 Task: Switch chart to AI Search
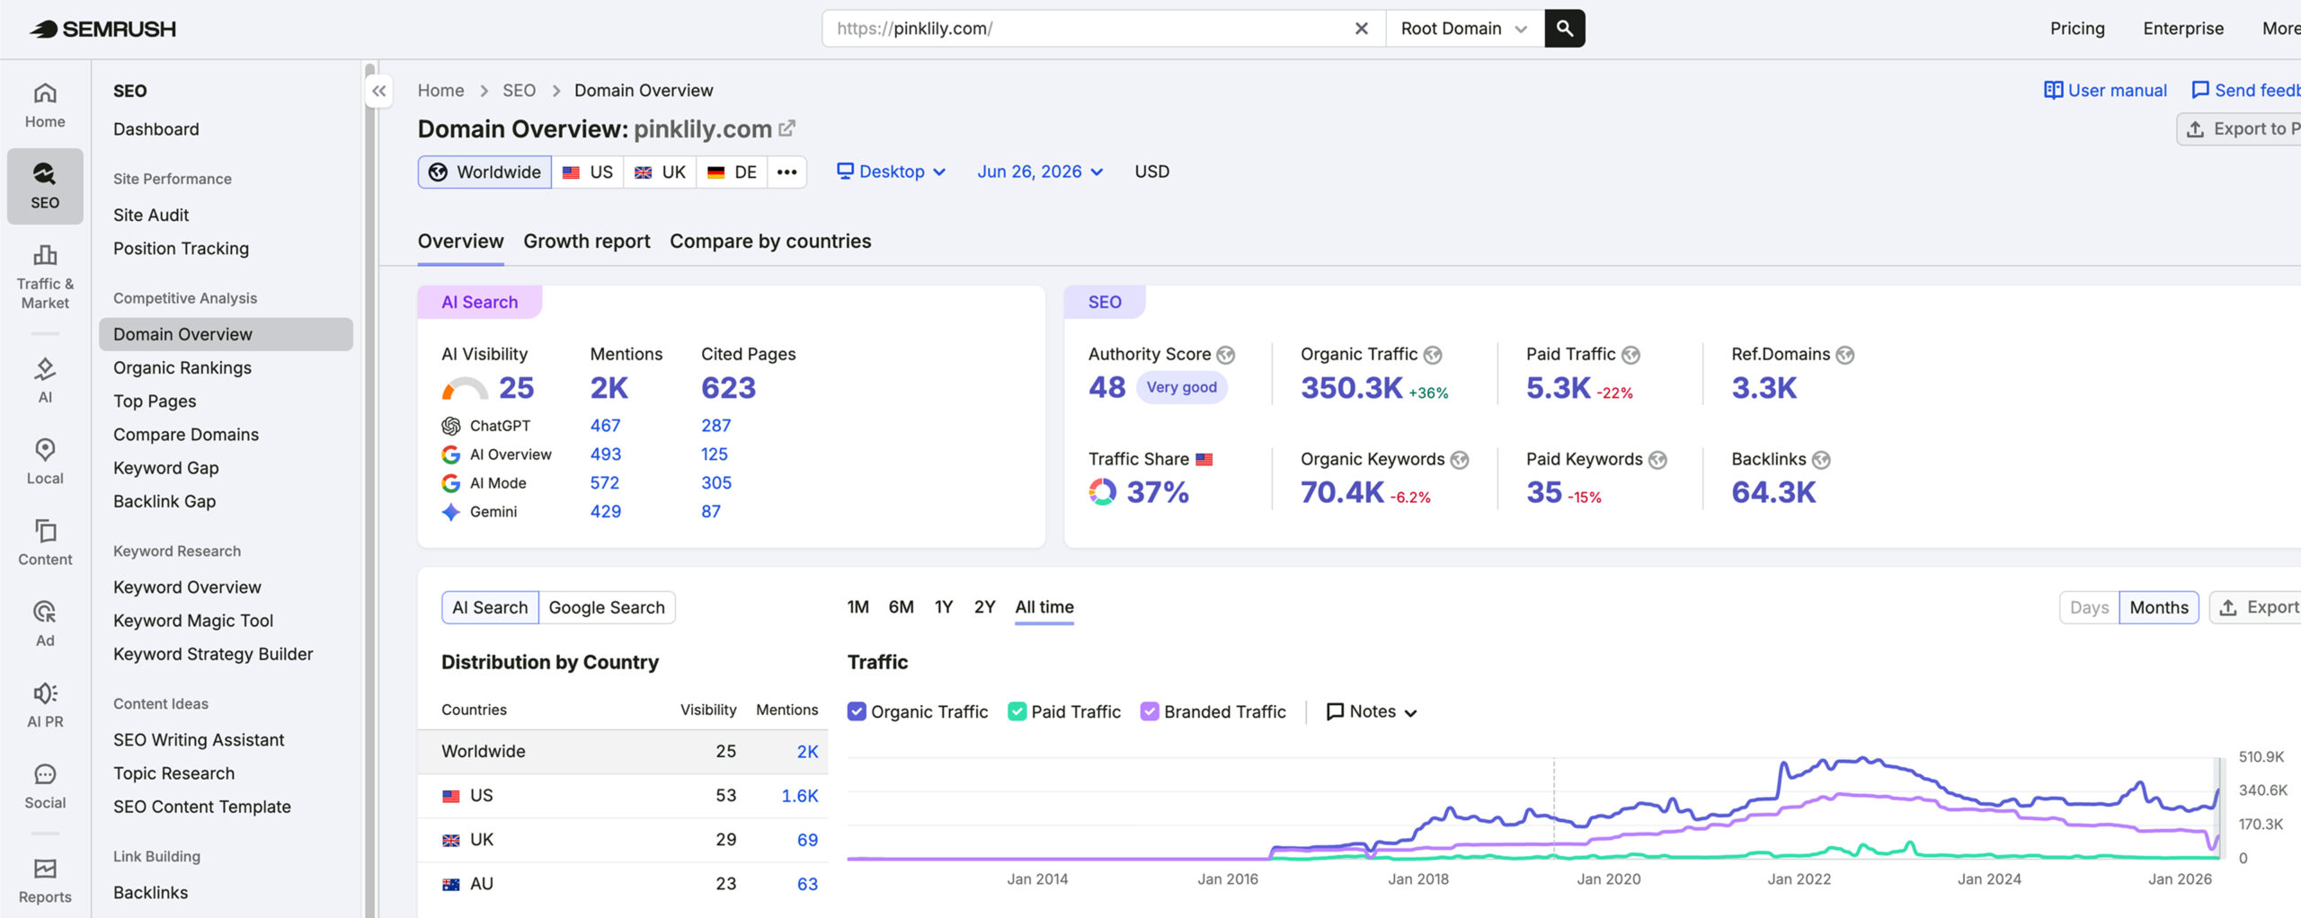pos(490,607)
